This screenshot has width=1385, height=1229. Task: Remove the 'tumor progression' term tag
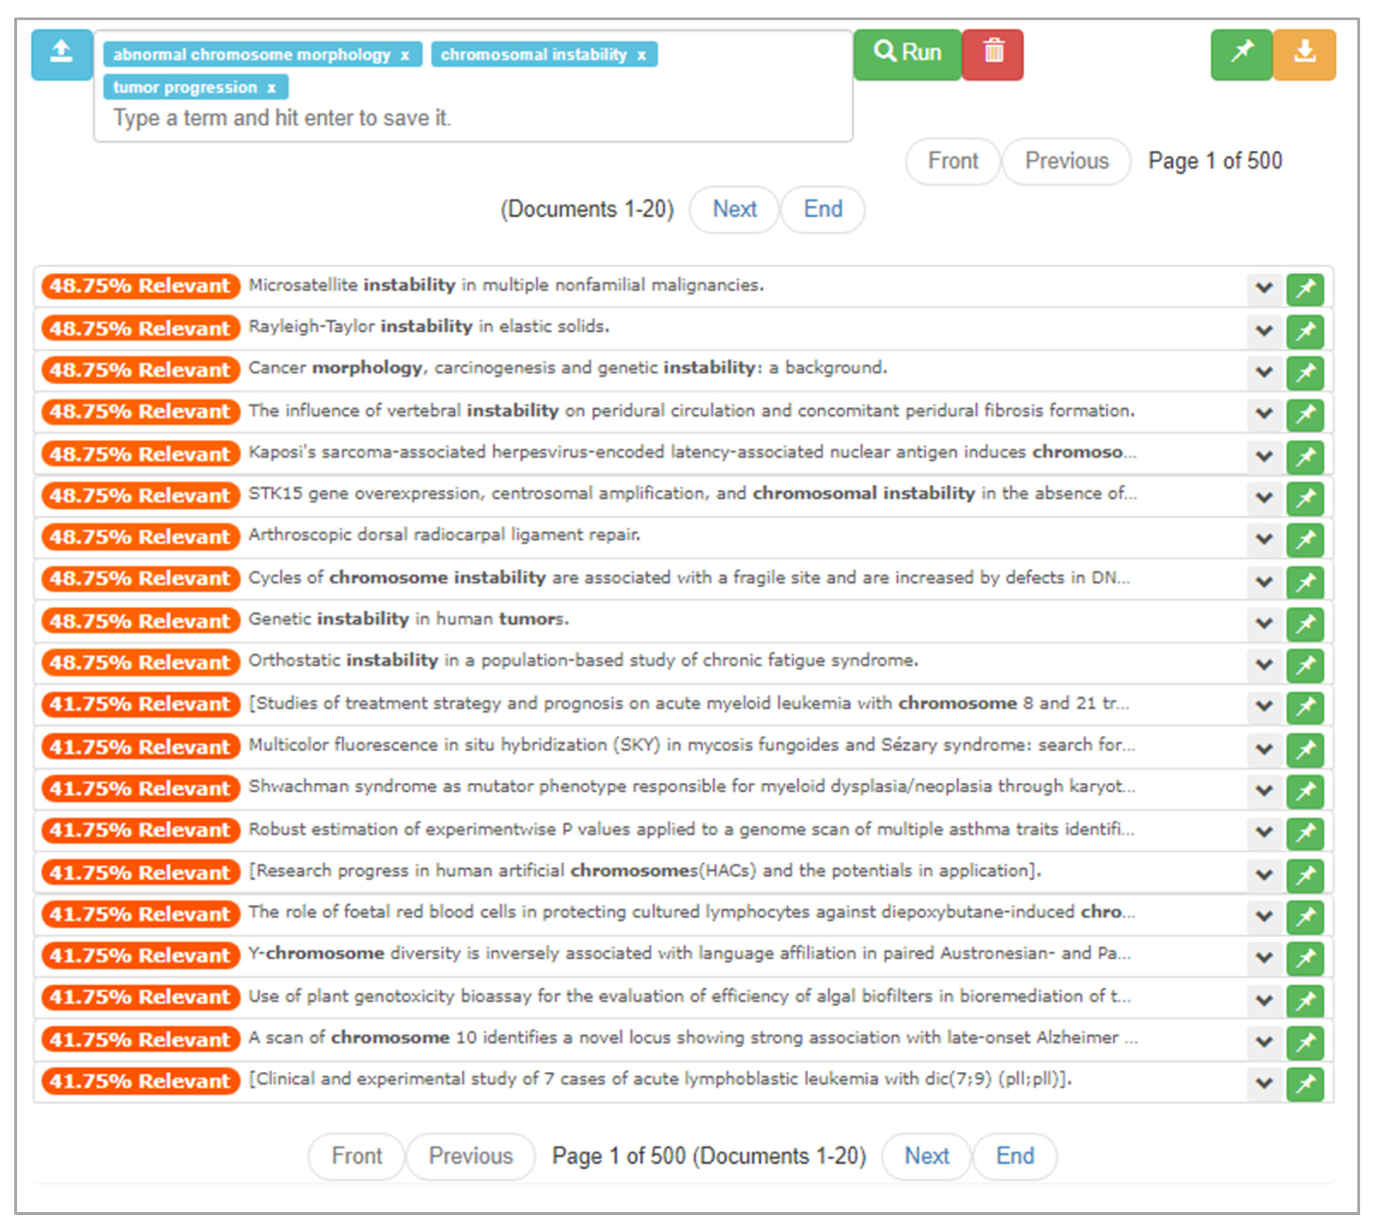click(272, 88)
